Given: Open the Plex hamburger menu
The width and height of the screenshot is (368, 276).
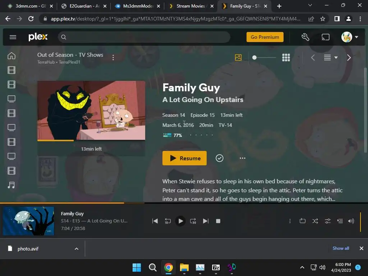Looking at the screenshot, I should click(x=13, y=37).
